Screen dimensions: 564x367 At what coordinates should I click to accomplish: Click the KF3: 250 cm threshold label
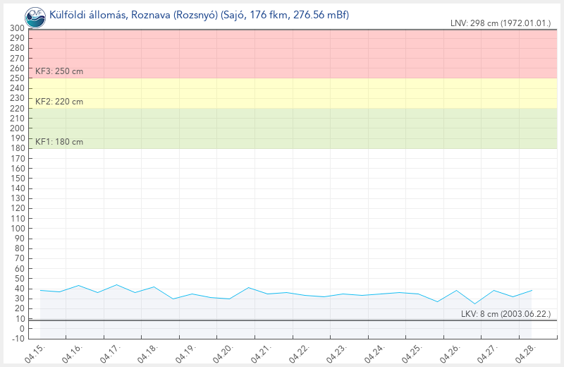point(59,71)
